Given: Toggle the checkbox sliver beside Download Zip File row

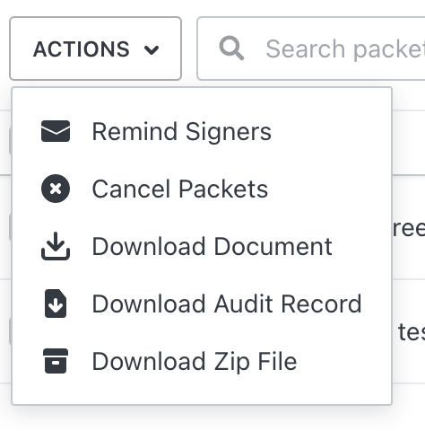Looking at the screenshot, I should pos(10,331).
